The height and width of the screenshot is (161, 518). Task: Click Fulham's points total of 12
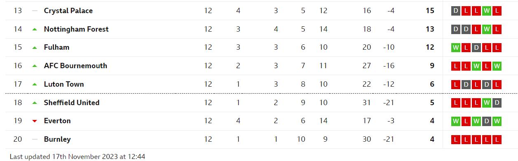[x=430, y=47]
